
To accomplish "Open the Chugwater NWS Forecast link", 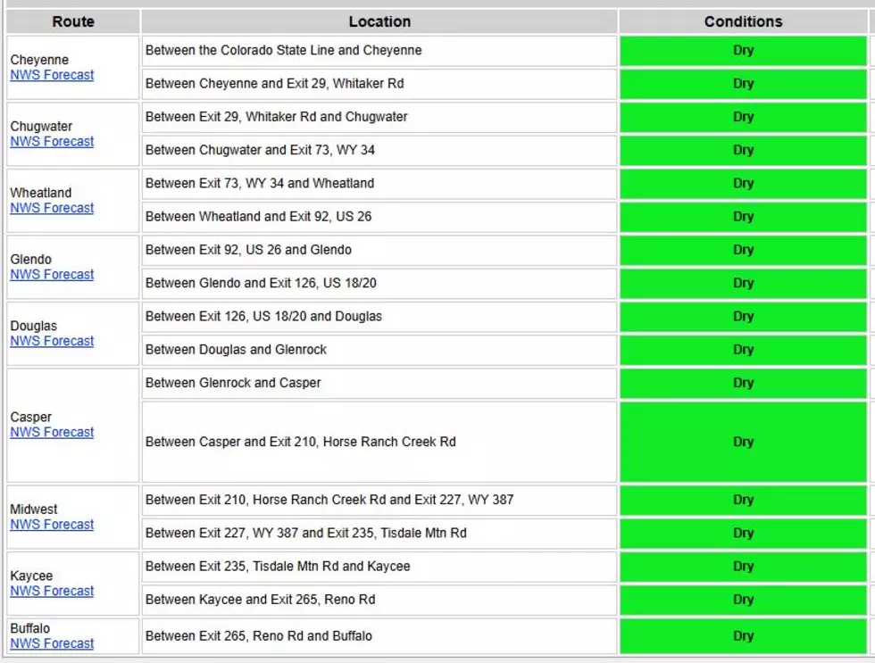I will (52, 141).
